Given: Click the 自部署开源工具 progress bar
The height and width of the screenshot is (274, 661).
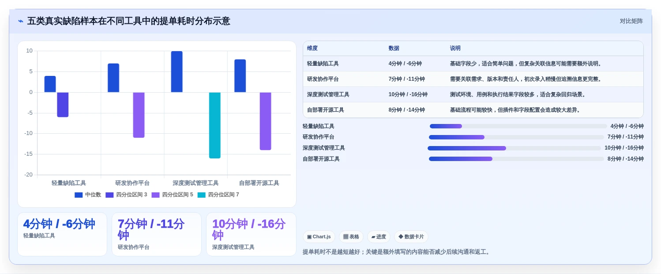Looking at the screenshot, I should click(516, 159).
